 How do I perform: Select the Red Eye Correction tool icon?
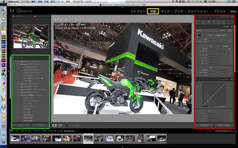coord(209,22)
